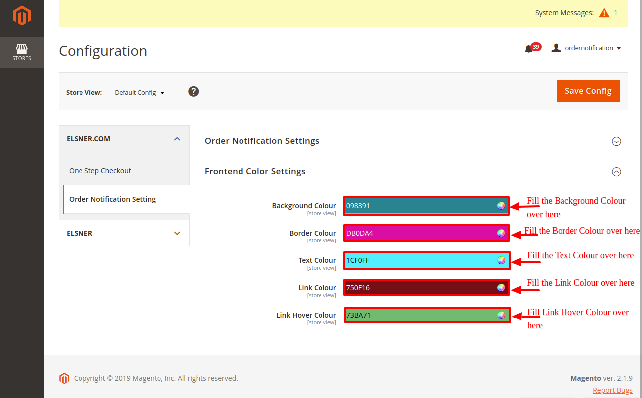Select Order Notification Setting menu item
This screenshot has width=642, height=398.
pyautogui.click(x=112, y=199)
